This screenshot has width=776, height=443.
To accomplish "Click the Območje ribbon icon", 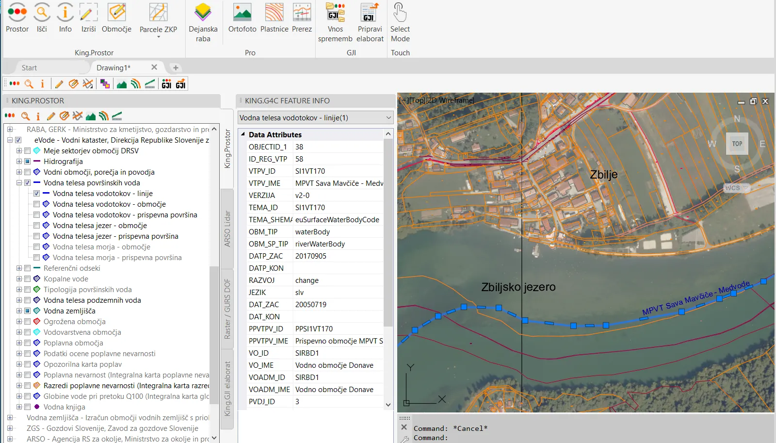I will [x=116, y=13].
